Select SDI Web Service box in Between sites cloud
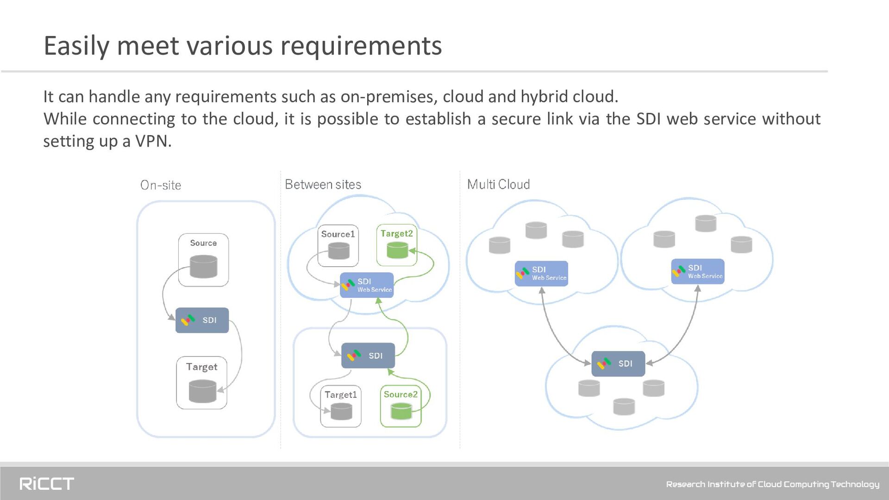Image resolution: width=889 pixels, height=500 pixels. point(367,285)
